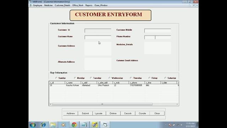The width and height of the screenshot is (227, 128).
Task: Click the grid horizontal scrollbar thumb
Action: point(102,104)
